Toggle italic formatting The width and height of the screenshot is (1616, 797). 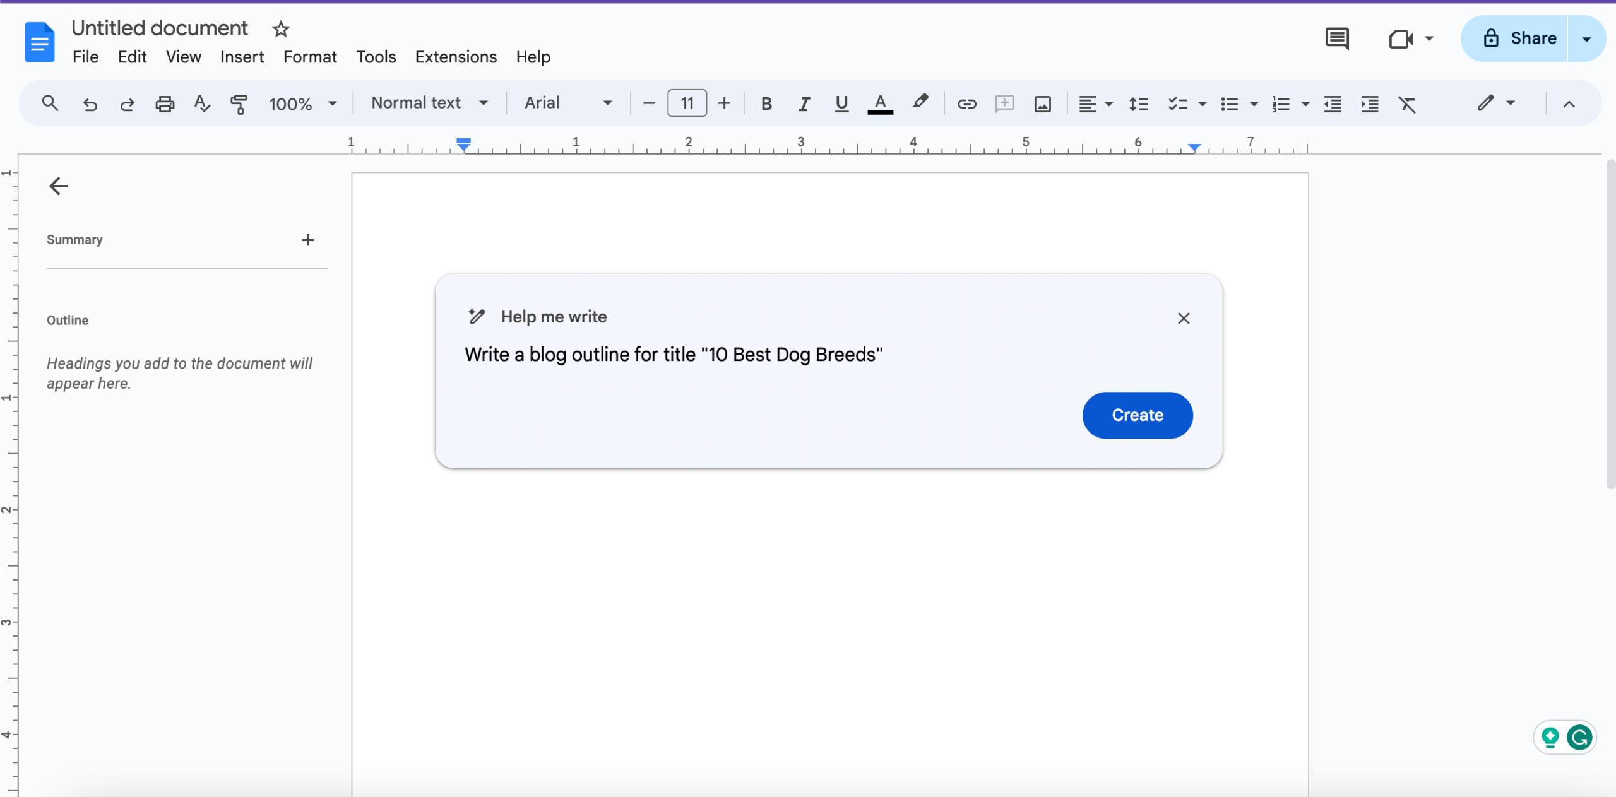[x=804, y=103]
